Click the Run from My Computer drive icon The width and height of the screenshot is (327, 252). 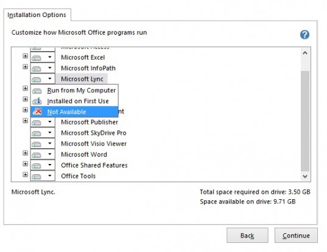click(x=37, y=91)
